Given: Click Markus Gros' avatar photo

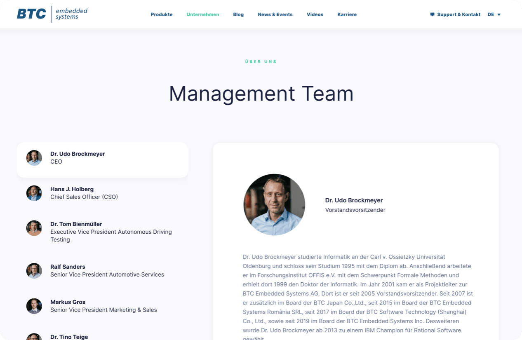Looking at the screenshot, I should [34, 306].
